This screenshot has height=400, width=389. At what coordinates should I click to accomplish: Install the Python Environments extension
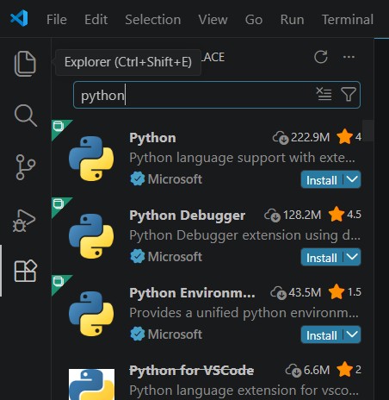[x=322, y=335]
